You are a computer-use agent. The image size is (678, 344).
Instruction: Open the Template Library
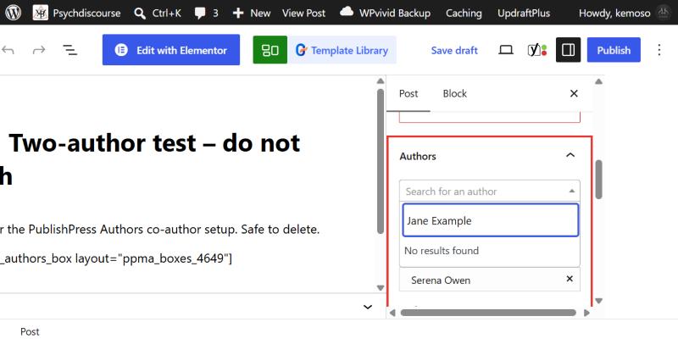[x=342, y=50]
